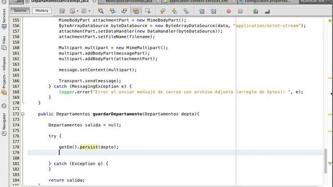Jump to the Next Bookmark icon
This screenshot has height=187, width=333.
(174, 11)
